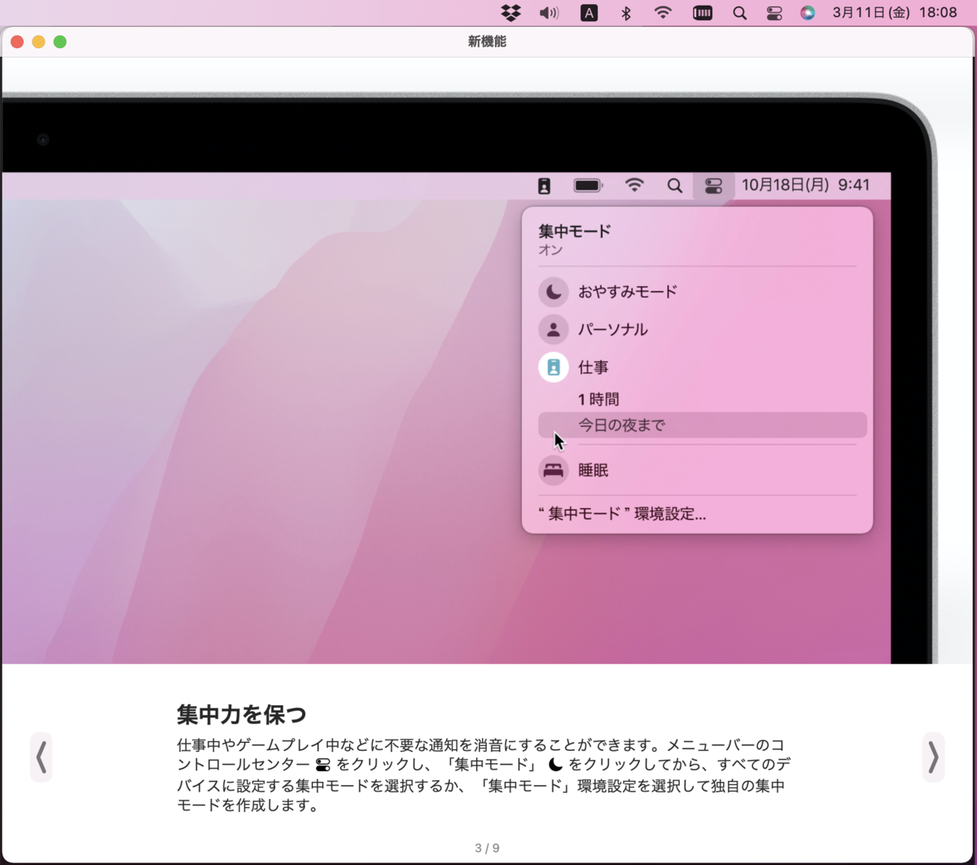977x865 pixels.
Task: Open the volume control menu
Action: (550, 12)
